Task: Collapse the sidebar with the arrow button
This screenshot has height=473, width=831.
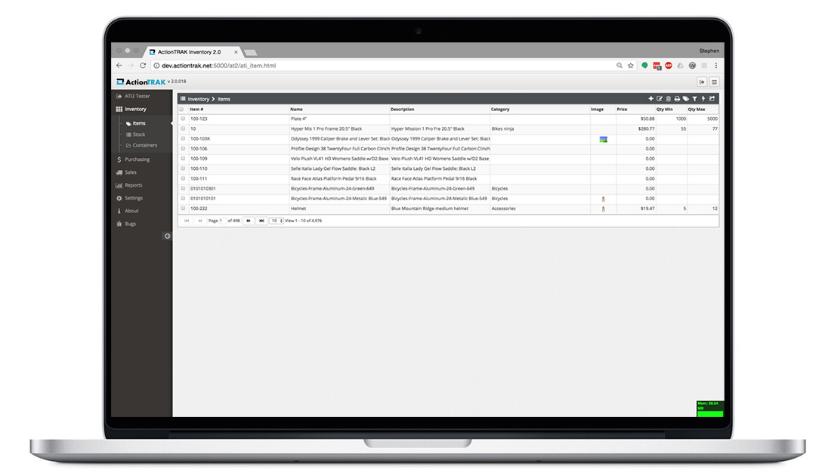Action: point(167,236)
